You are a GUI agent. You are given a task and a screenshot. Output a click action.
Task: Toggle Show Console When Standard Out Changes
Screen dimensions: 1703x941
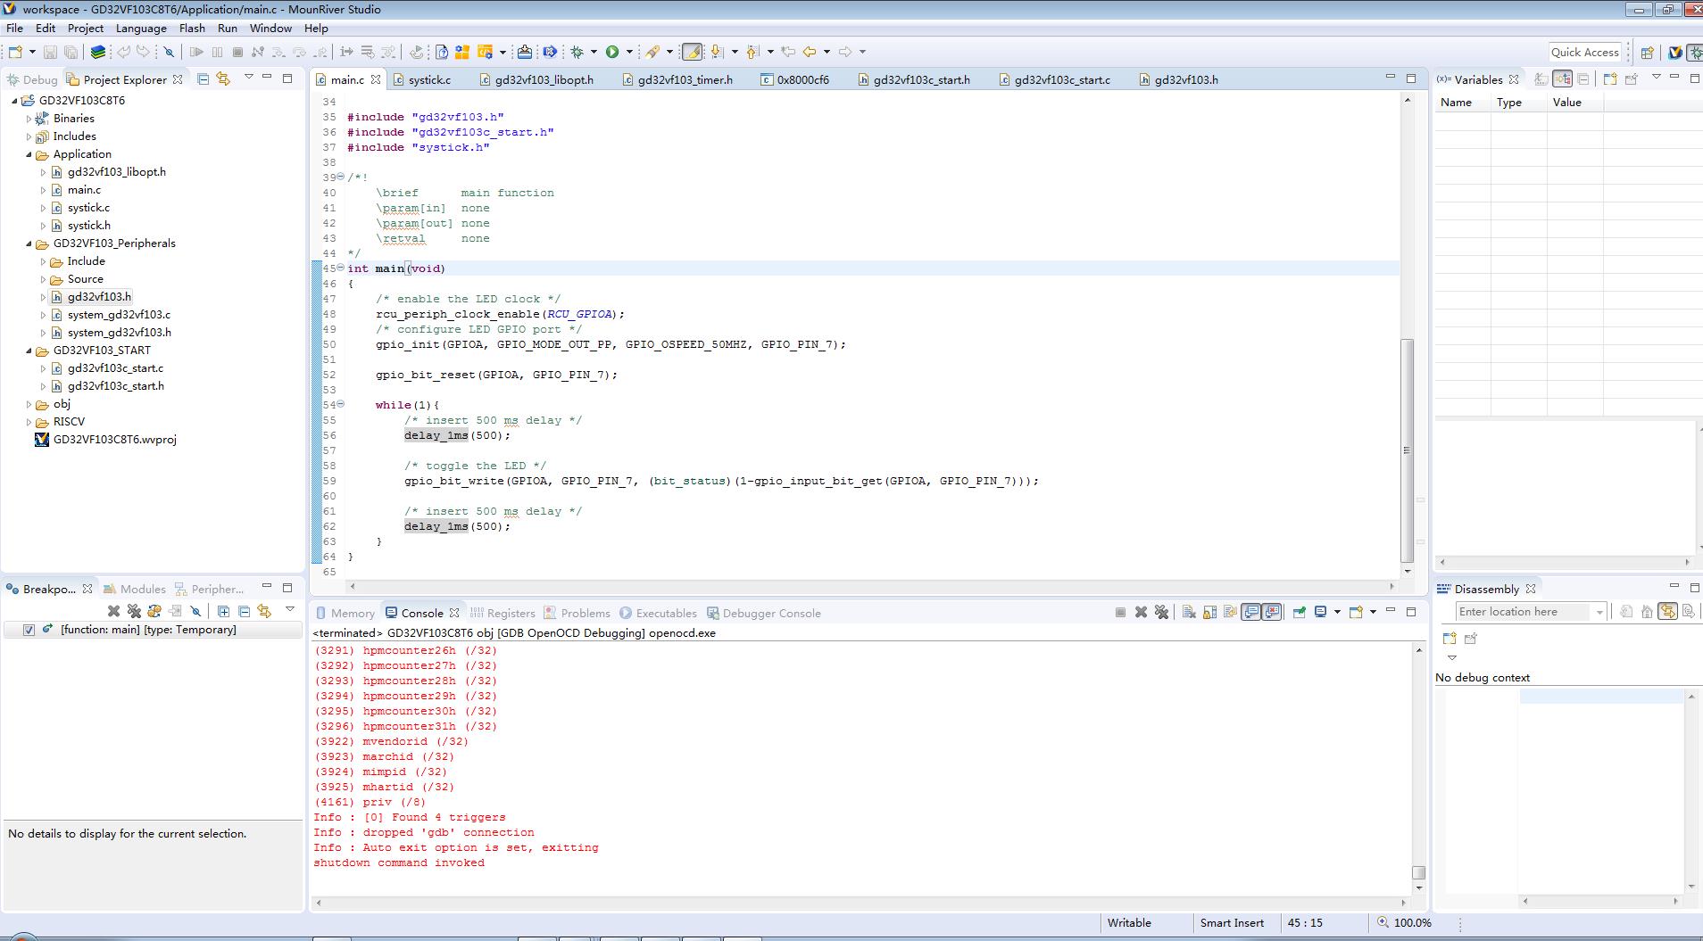pyautogui.click(x=1251, y=612)
